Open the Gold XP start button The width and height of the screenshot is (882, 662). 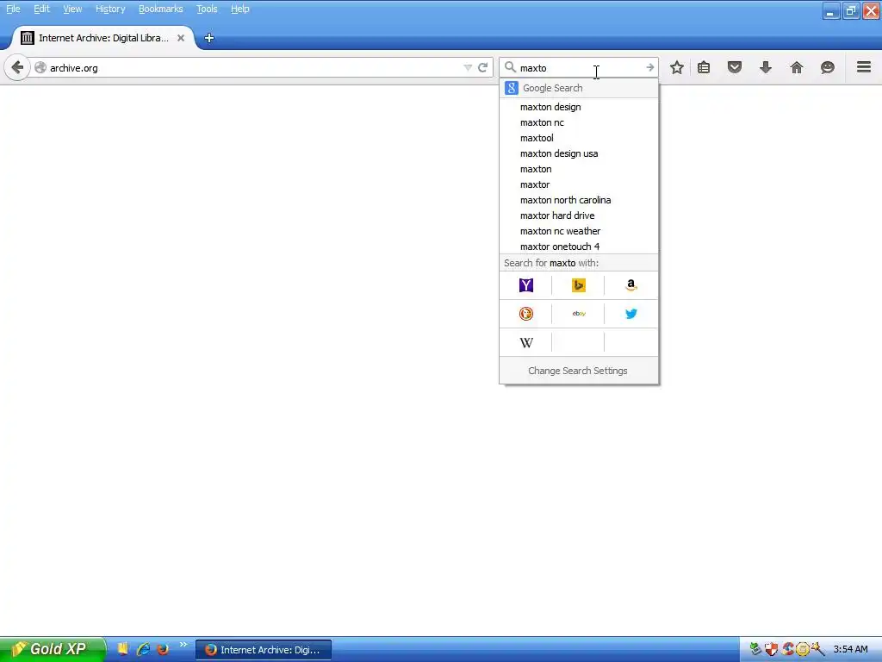tap(53, 650)
